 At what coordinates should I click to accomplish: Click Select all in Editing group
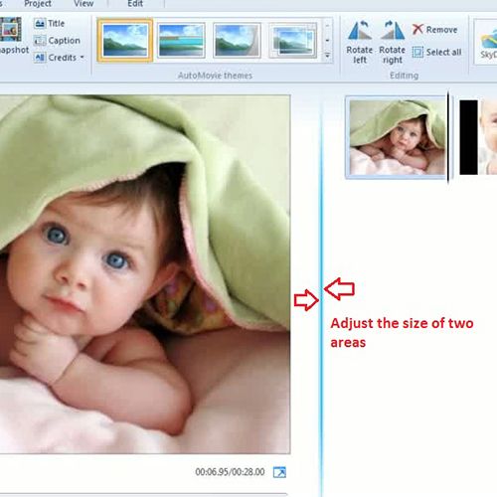coord(437,52)
